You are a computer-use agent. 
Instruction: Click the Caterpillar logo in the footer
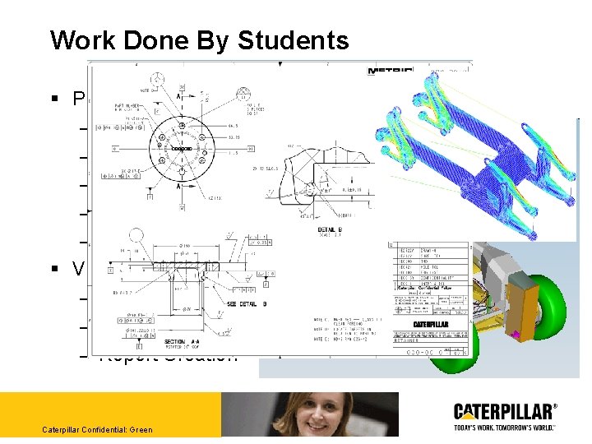click(x=506, y=412)
